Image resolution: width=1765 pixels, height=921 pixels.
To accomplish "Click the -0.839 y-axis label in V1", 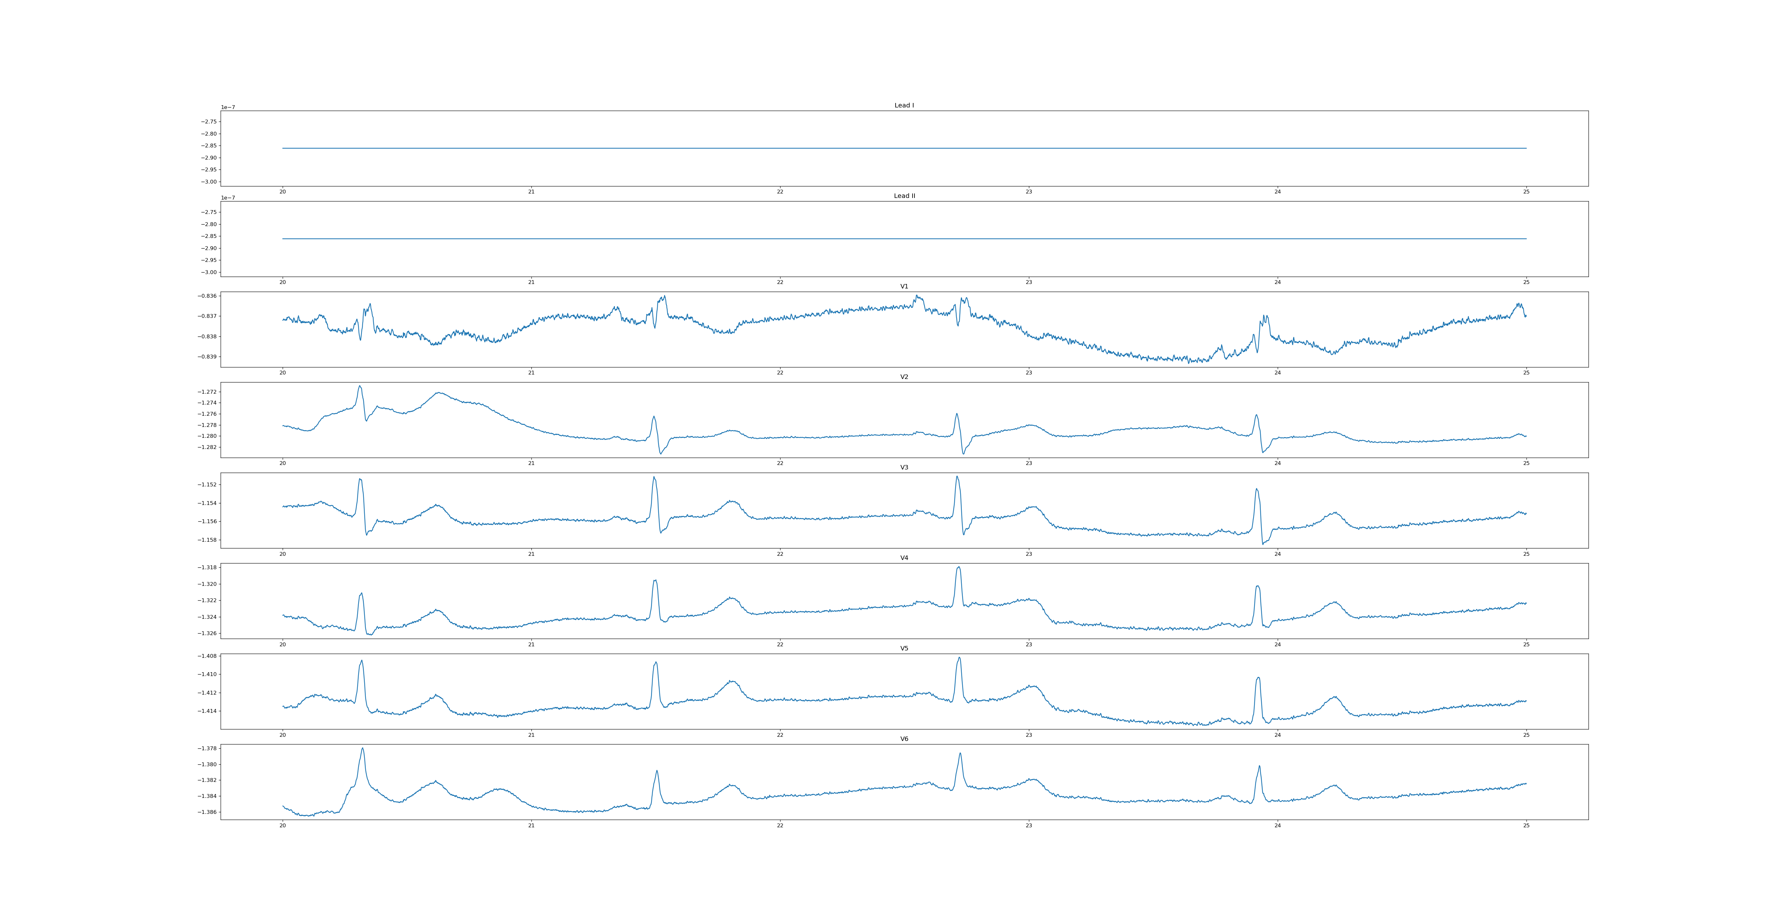I will 208,356.
